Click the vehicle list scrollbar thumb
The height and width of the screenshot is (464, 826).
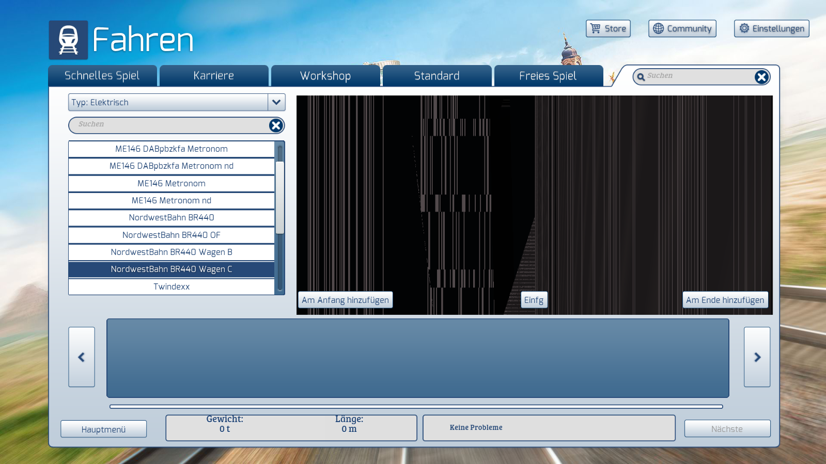[280, 198]
